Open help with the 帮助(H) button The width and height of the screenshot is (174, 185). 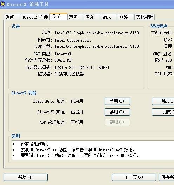click(x=26, y=177)
